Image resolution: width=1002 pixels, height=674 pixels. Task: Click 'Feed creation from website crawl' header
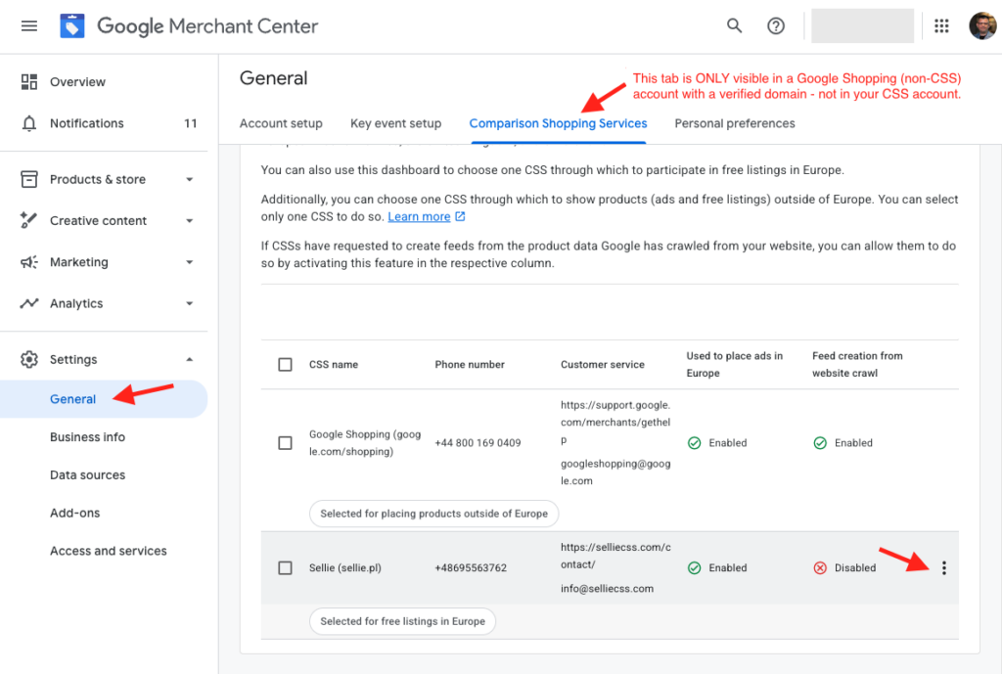(x=857, y=364)
